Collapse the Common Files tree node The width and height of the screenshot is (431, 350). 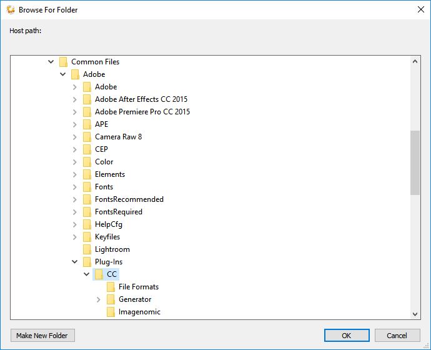click(51, 62)
